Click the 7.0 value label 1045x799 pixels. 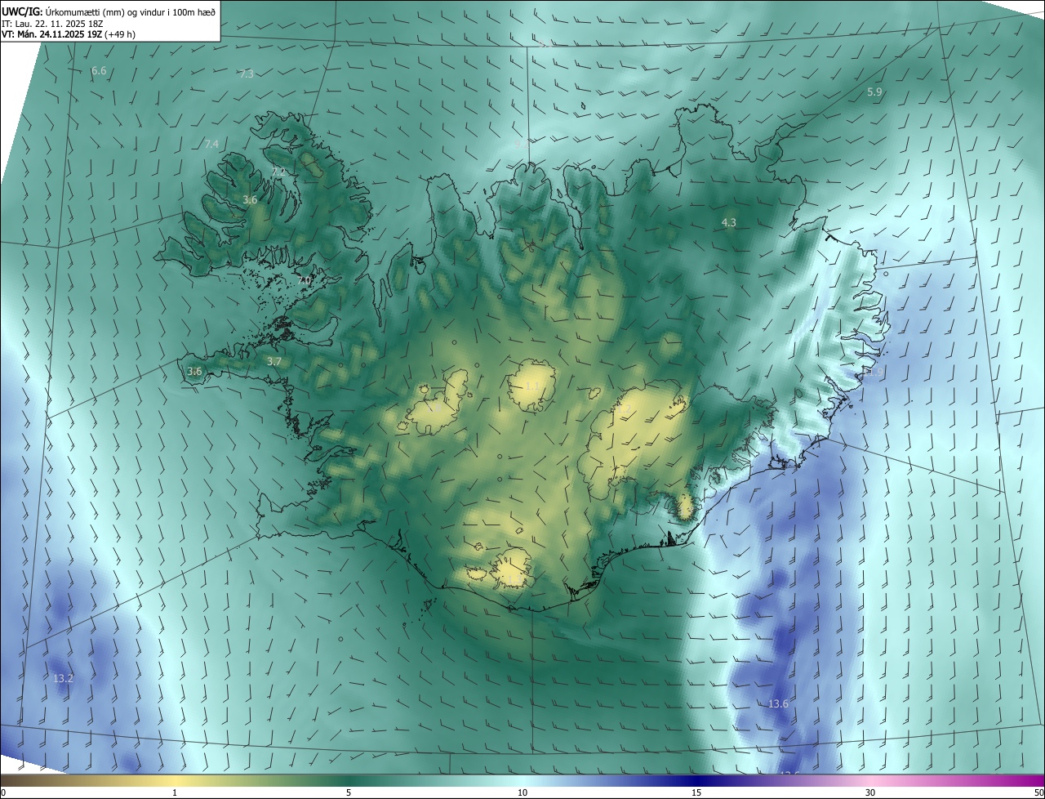coord(305,280)
